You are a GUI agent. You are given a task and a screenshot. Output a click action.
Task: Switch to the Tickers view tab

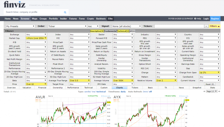tap(135, 88)
